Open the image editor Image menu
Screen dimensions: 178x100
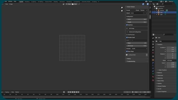tap(11, 4)
